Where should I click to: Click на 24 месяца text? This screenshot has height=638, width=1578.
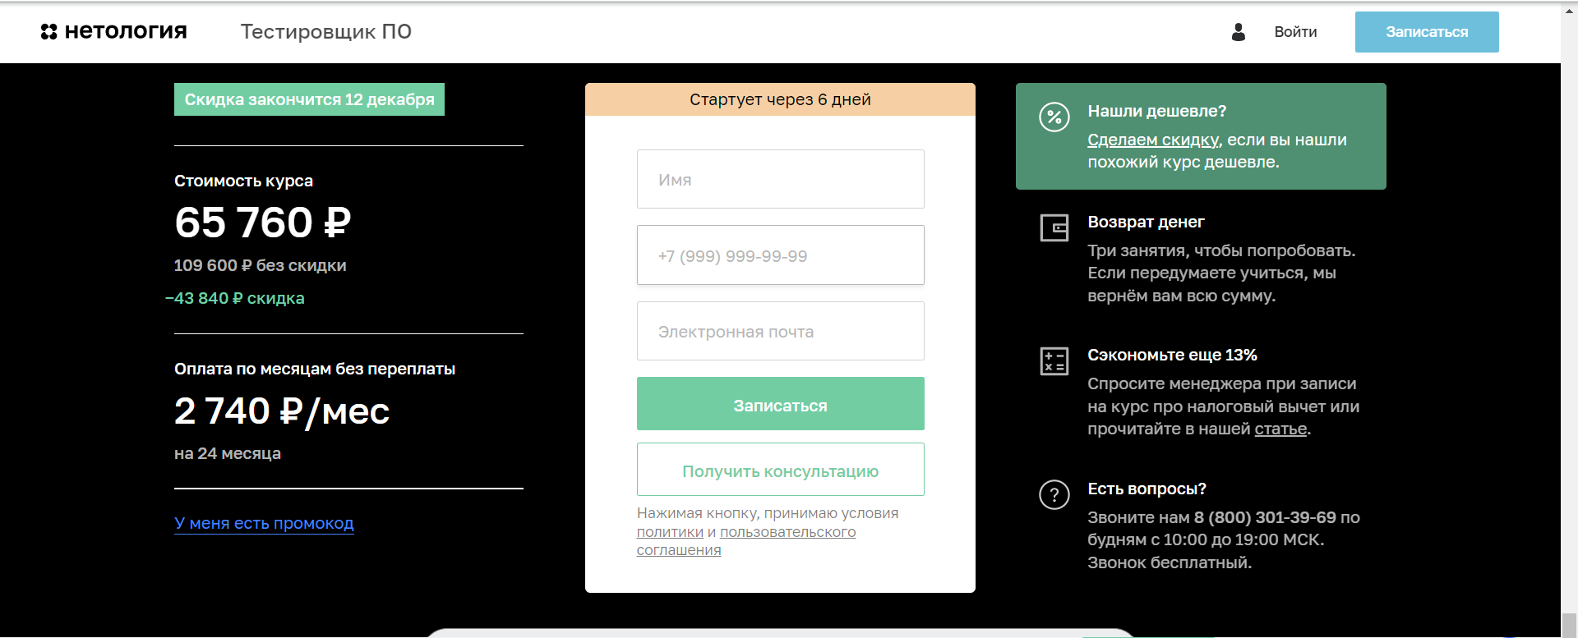click(x=228, y=453)
